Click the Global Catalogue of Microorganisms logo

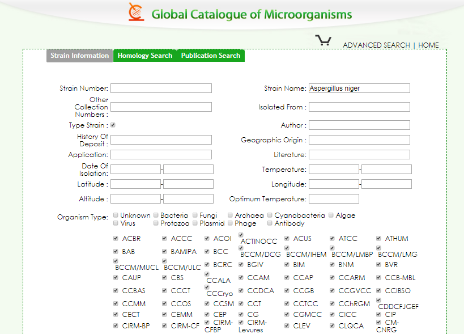click(240, 12)
